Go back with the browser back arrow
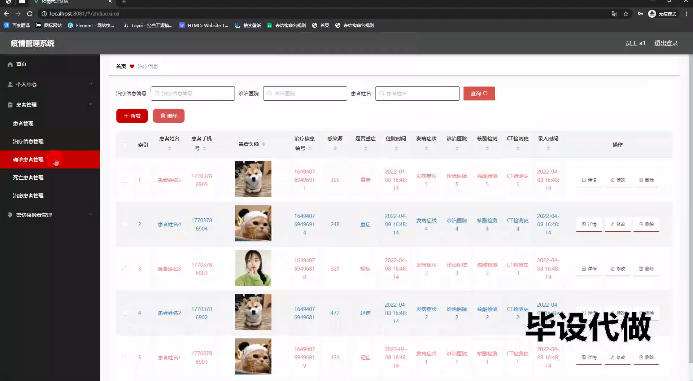Screen dimensions: 693x381 click(x=6, y=14)
